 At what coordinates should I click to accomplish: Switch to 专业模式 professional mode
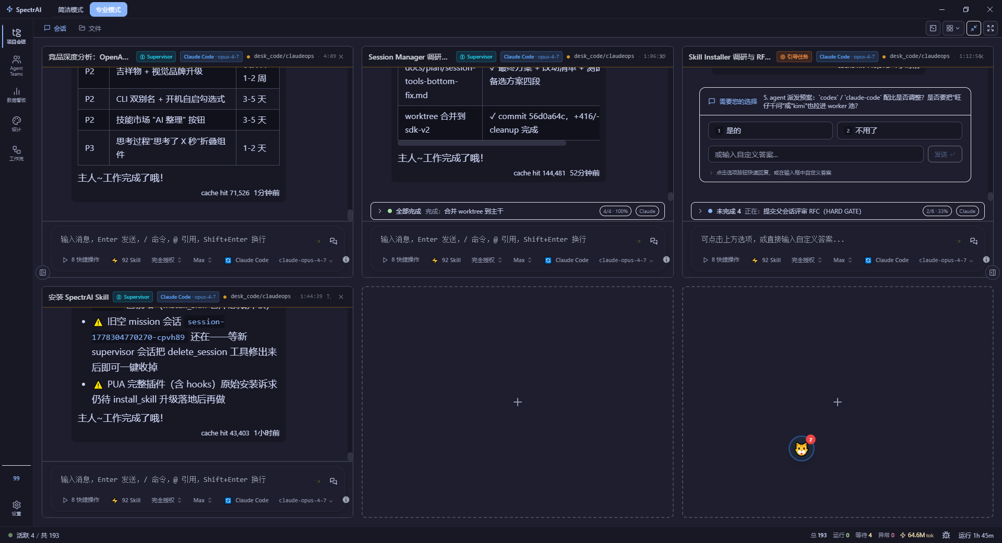coord(109,9)
